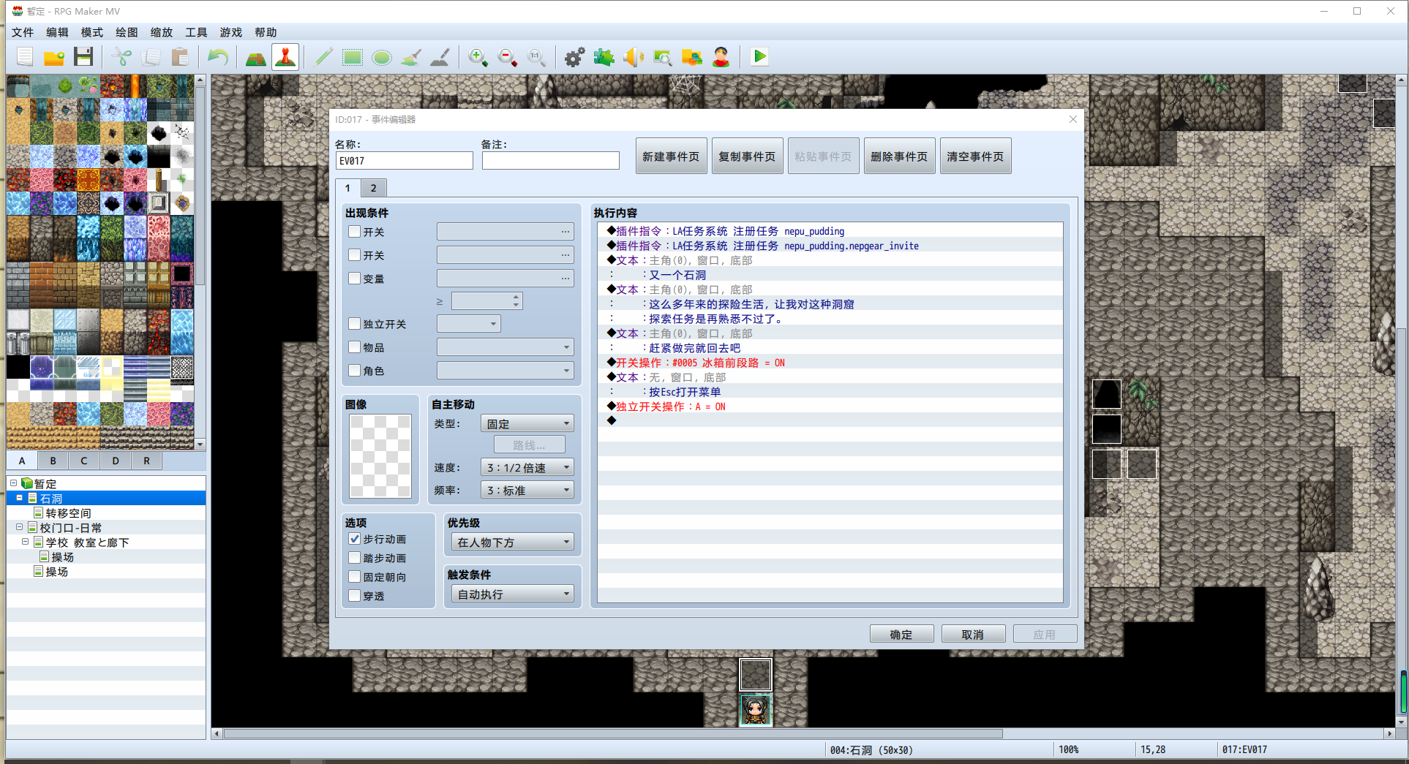
Task: Collapse the 石洞 map tree node
Action: click(20, 498)
